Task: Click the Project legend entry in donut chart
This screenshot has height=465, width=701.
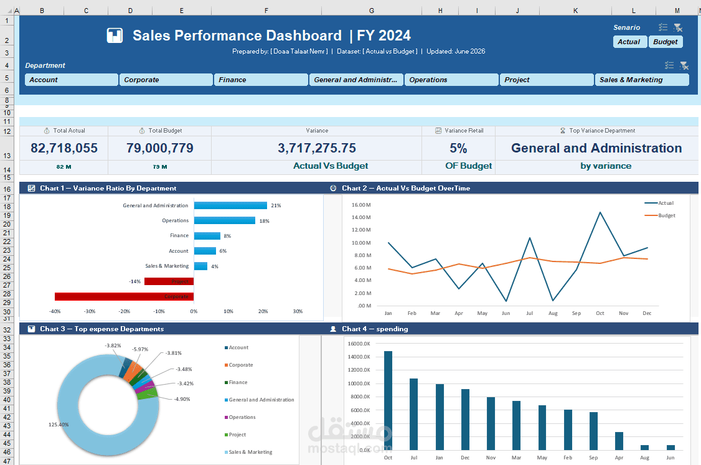Action: point(235,434)
